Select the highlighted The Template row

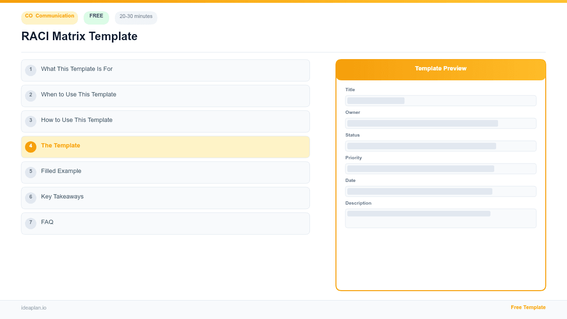point(165,147)
